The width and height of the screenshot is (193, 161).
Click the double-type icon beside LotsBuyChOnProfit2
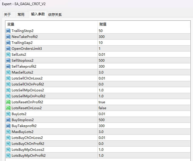(x=8, y=143)
